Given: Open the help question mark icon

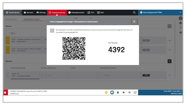Looking at the screenshot, I should 181,28.
